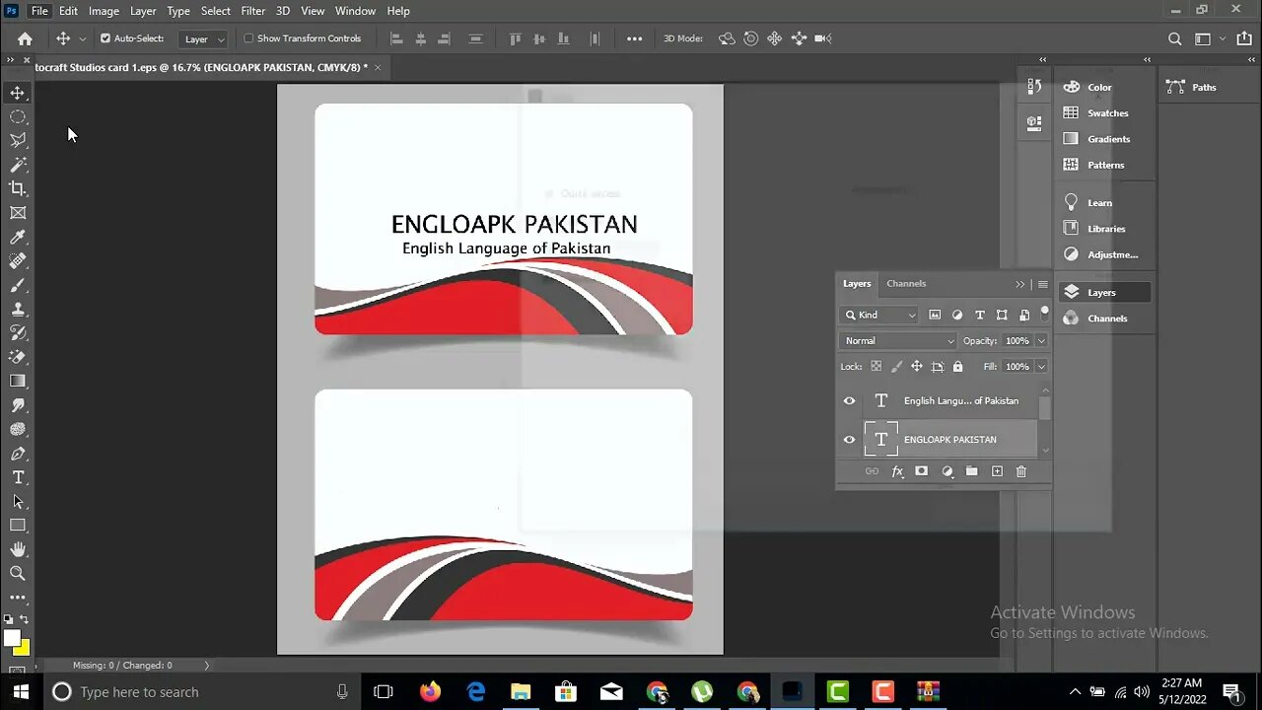
Task: Select the Eyedropper tool
Action: [18, 237]
